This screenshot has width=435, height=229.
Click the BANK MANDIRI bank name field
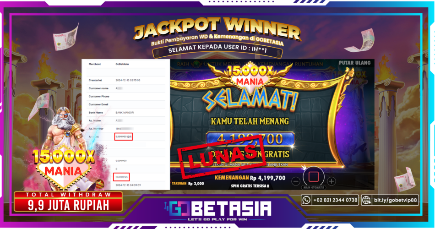125,113
